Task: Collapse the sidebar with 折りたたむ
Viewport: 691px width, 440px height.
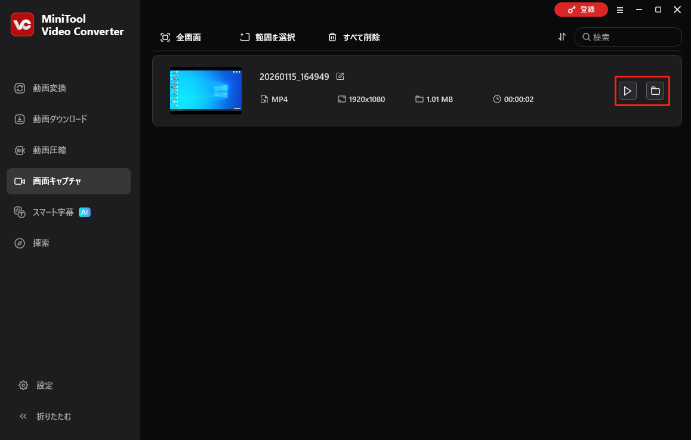Action: pyautogui.click(x=46, y=416)
